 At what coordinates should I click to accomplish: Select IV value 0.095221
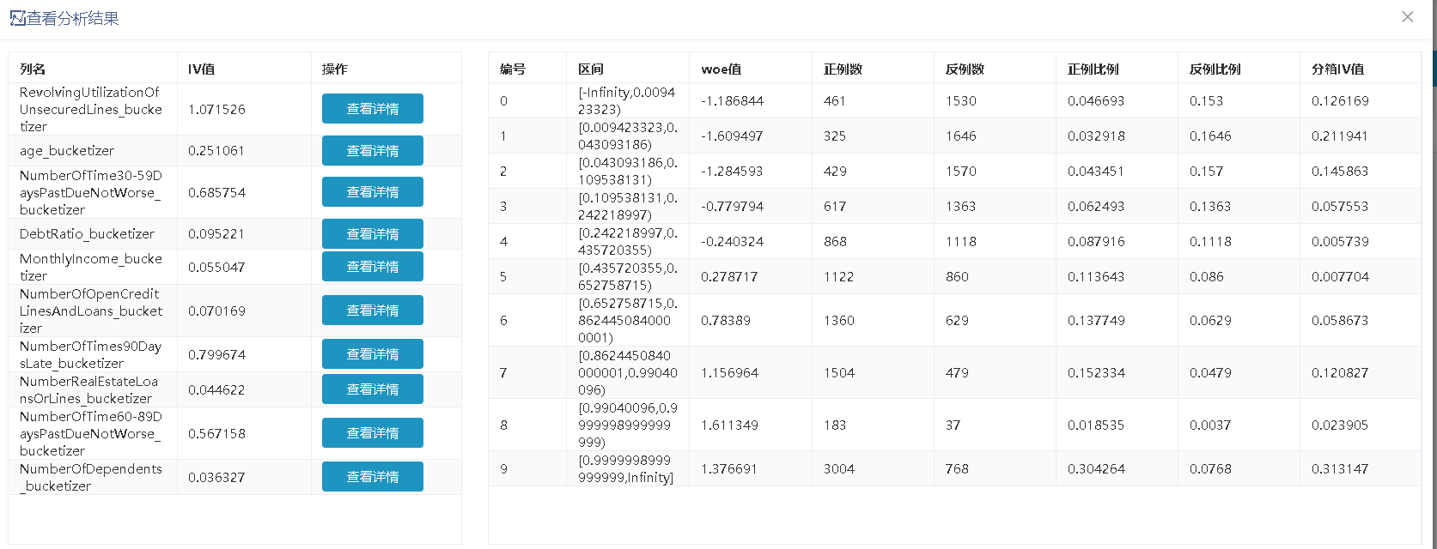216,233
